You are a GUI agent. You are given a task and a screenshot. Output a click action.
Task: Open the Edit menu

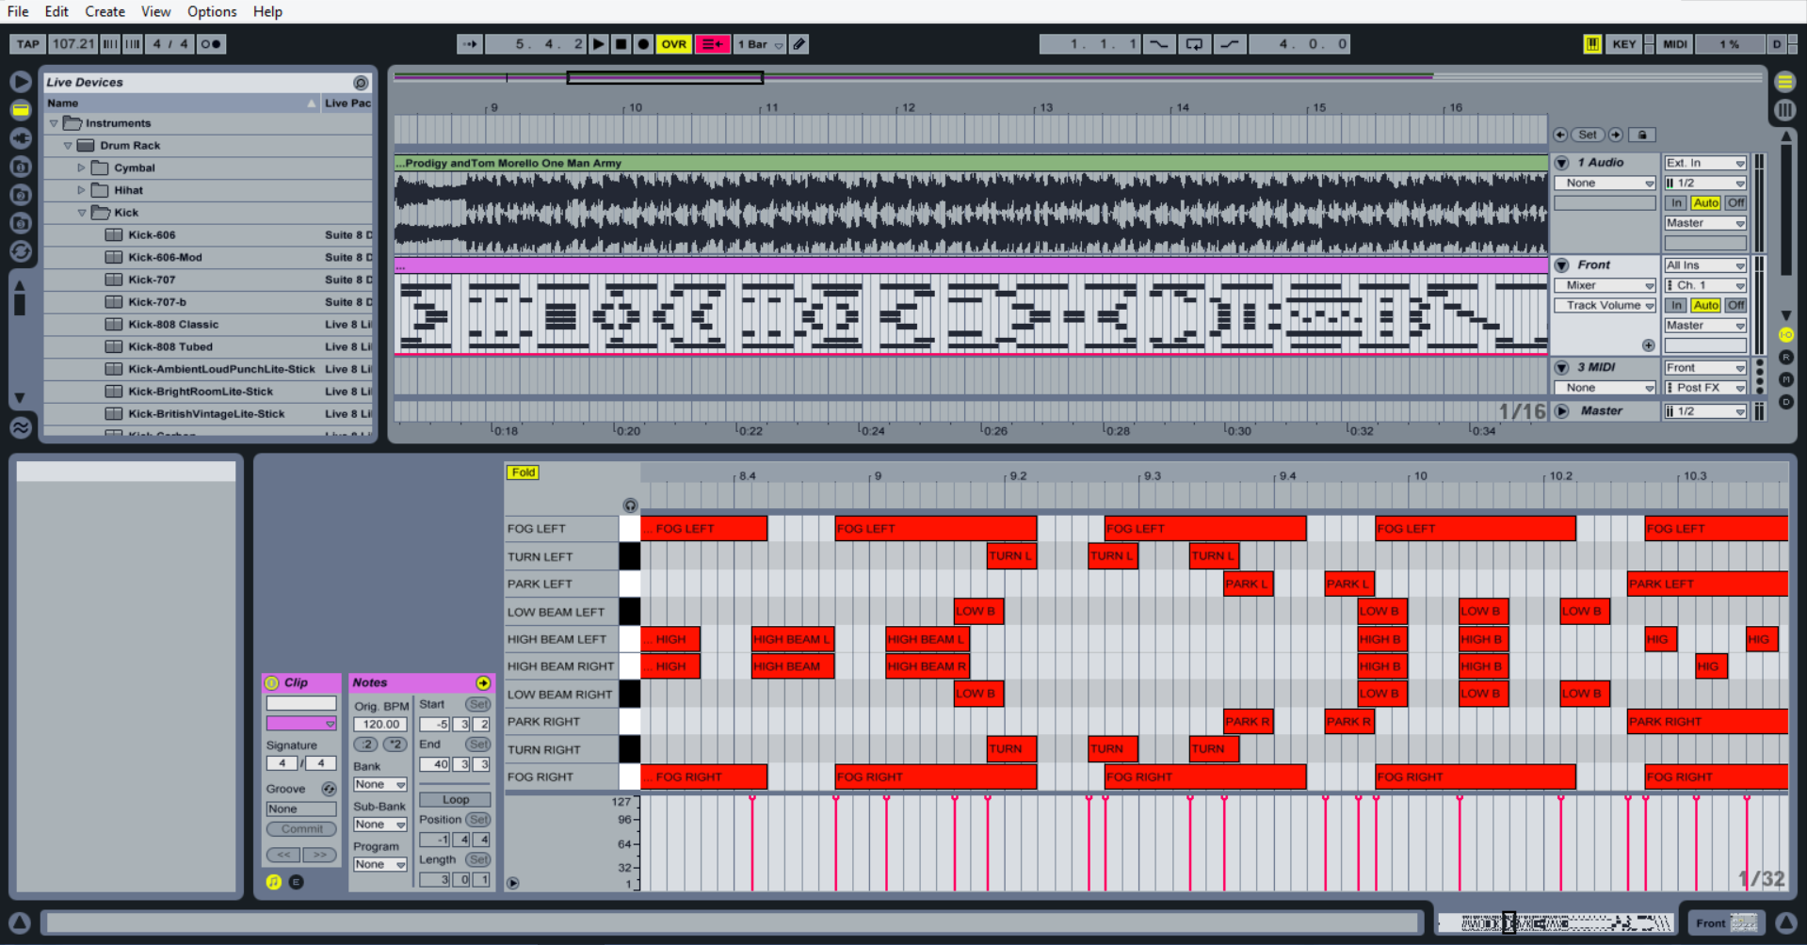pyautogui.click(x=56, y=11)
